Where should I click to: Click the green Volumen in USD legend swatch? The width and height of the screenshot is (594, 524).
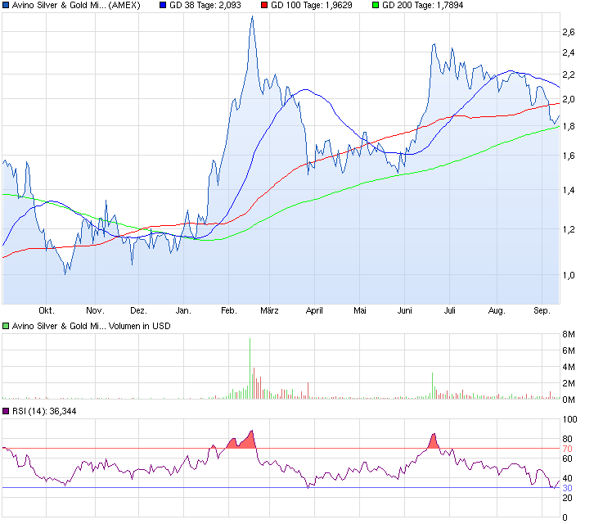tap(7, 325)
